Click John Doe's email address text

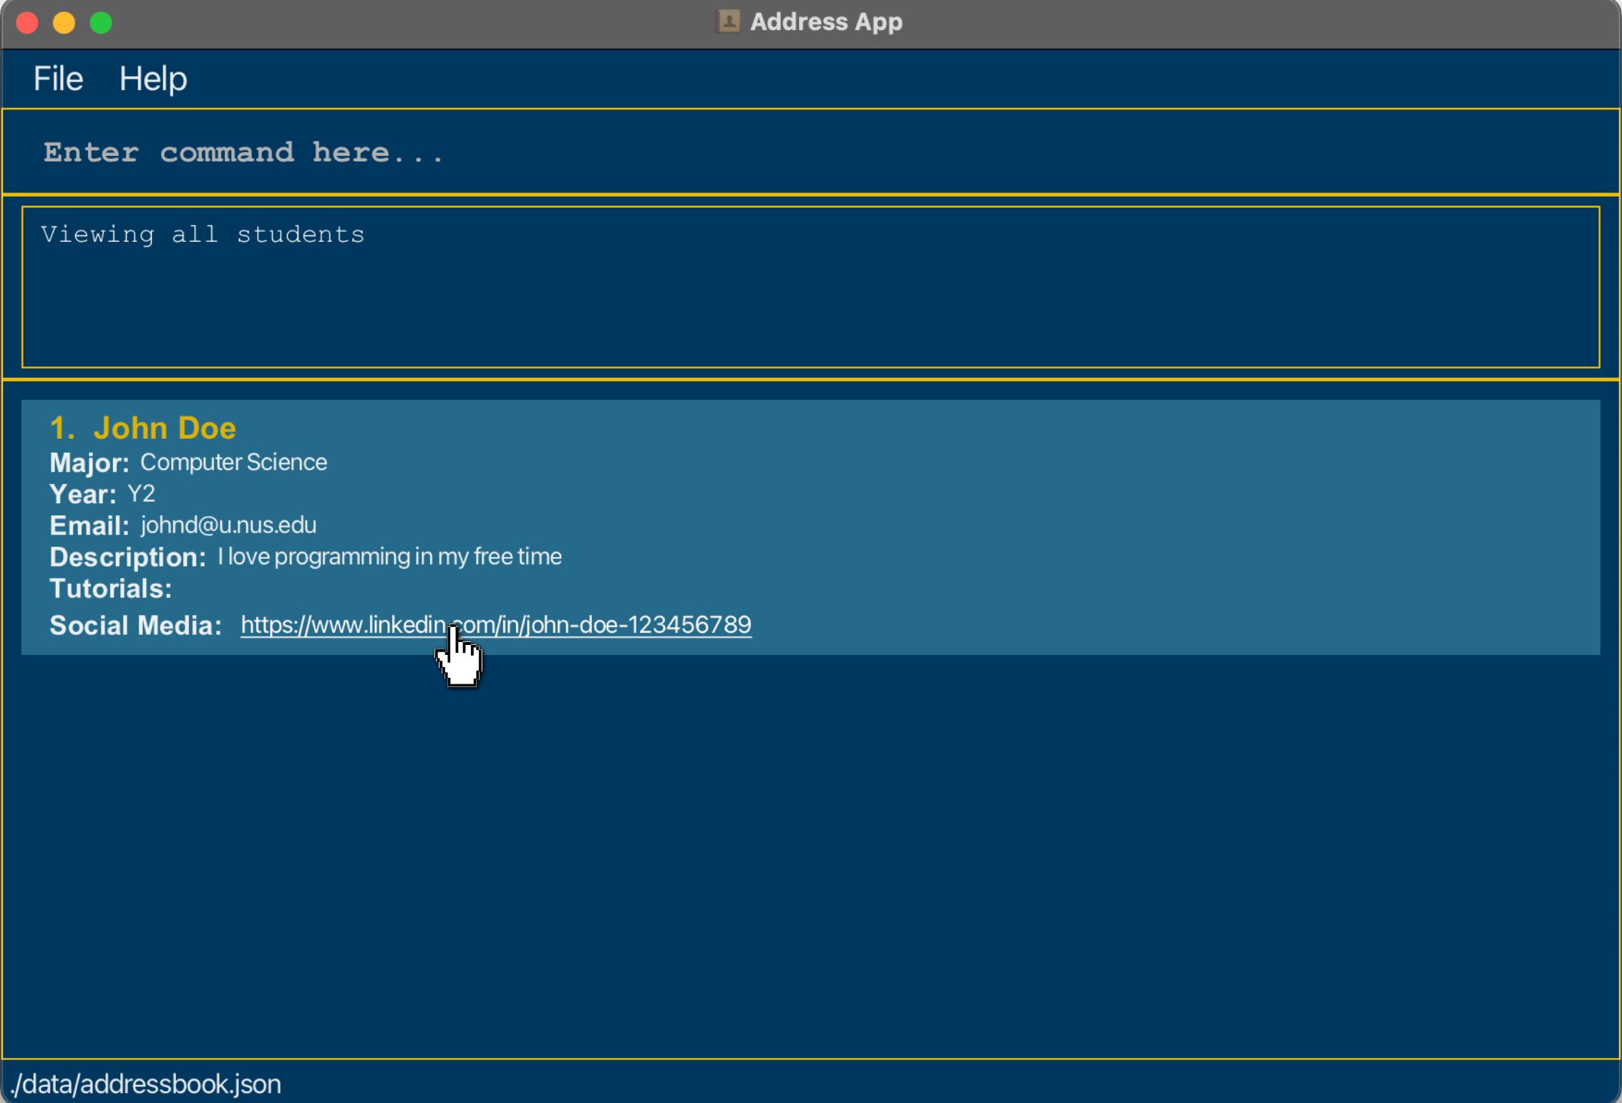[x=228, y=525]
